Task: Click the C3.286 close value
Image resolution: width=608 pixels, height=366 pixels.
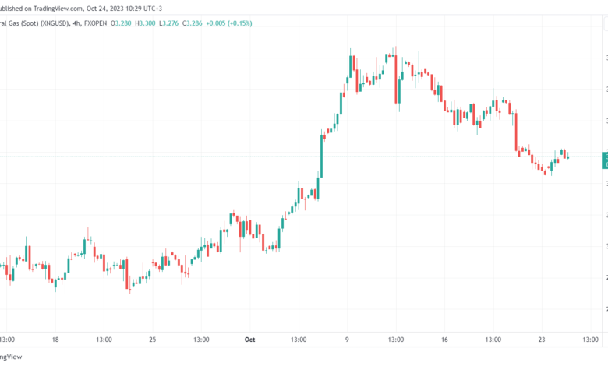Action: (x=193, y=23)
